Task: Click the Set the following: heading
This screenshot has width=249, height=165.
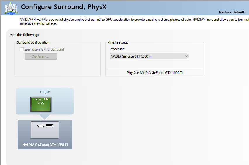Action: tap(25, 35)
